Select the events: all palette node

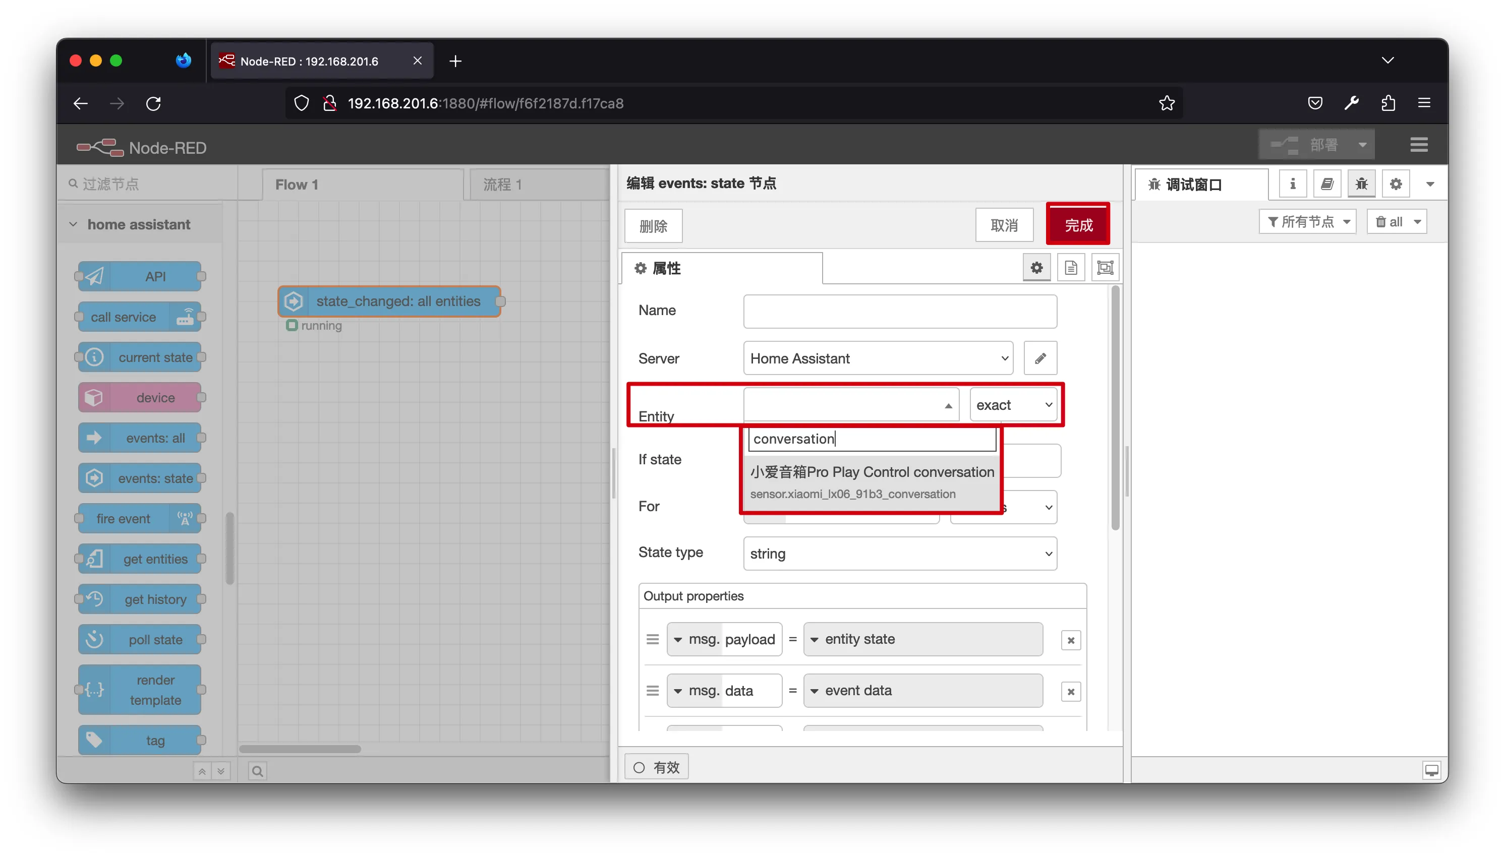click(140, 438)
